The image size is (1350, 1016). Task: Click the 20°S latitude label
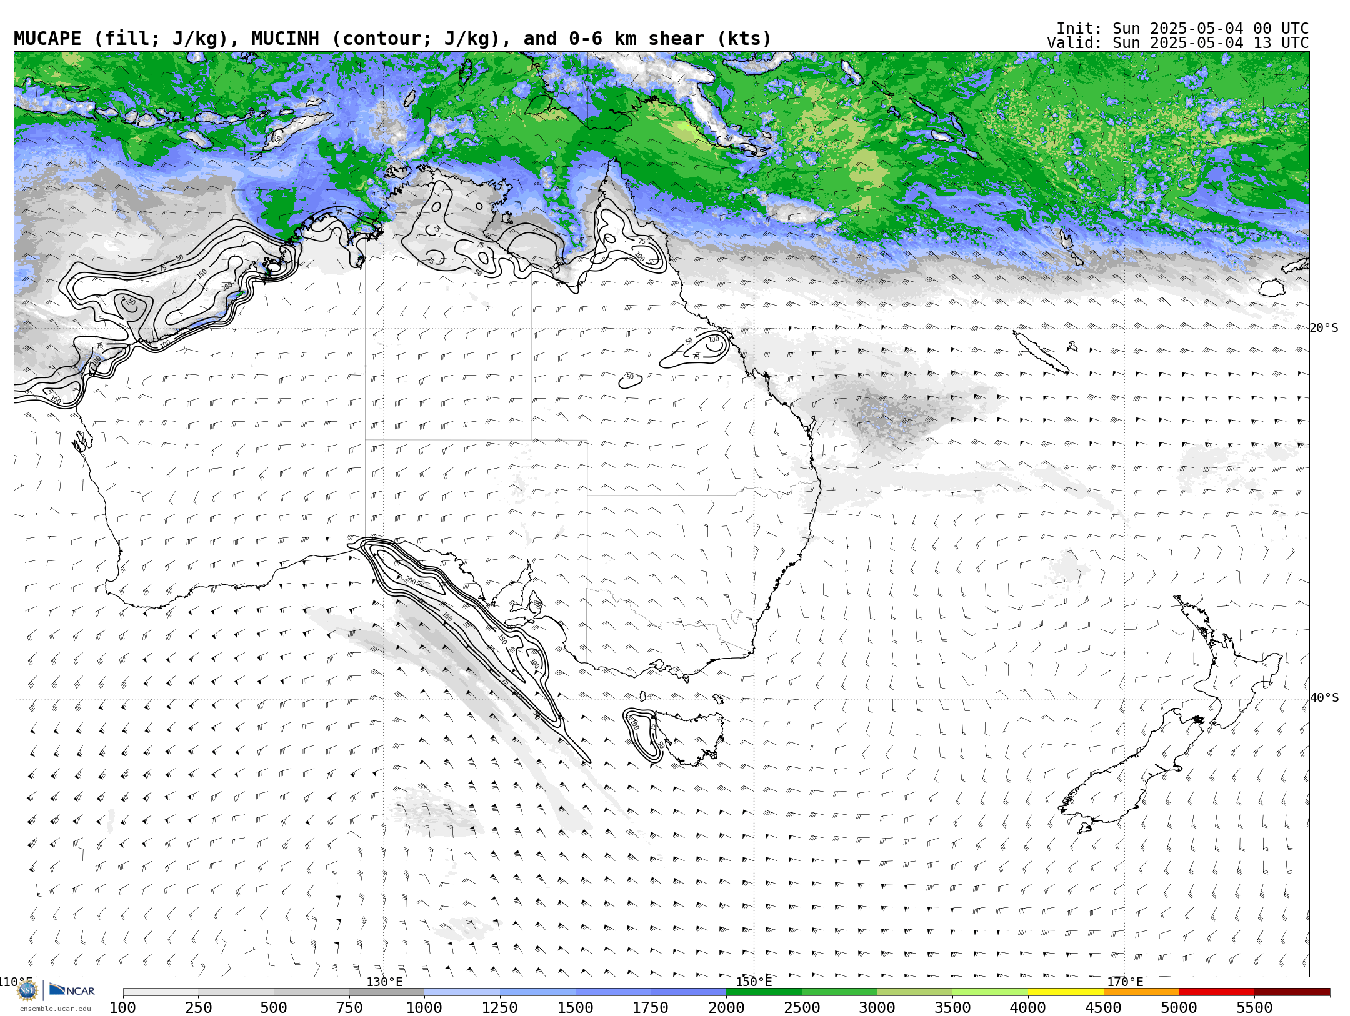1324,328
